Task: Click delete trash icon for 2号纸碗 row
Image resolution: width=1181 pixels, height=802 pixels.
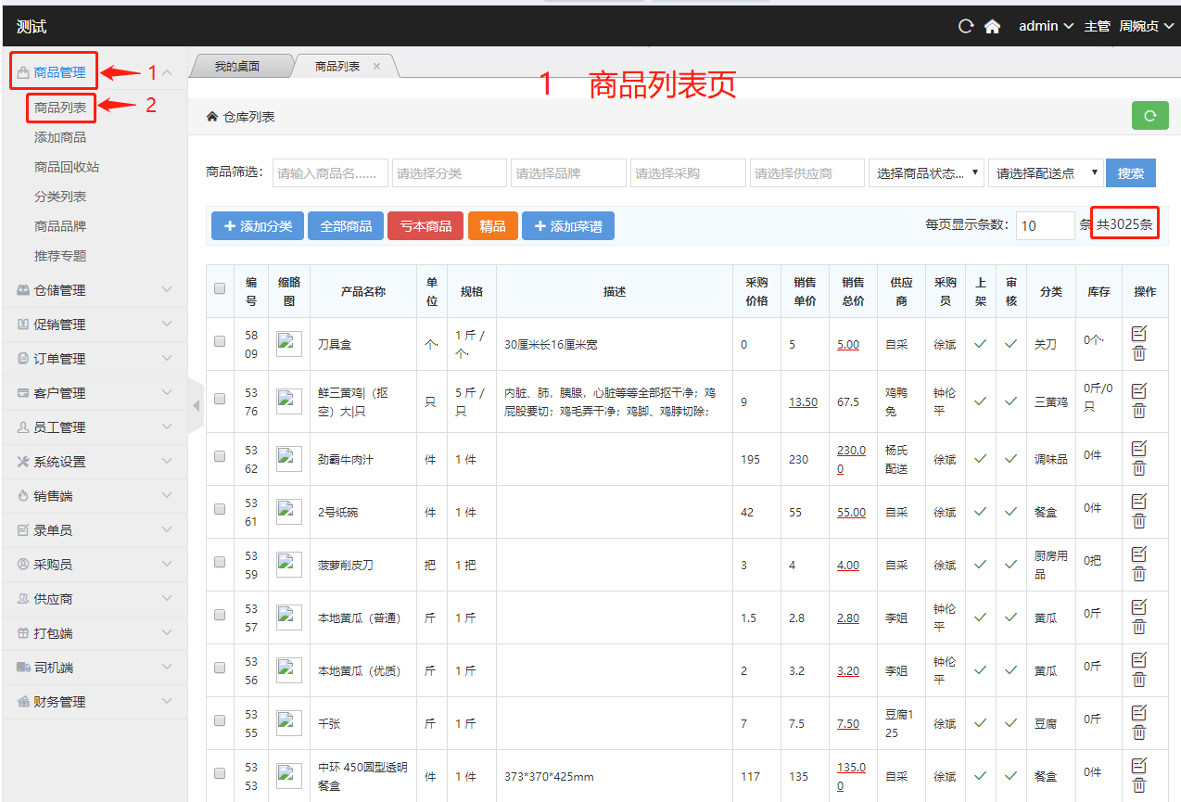Action: click(1139, 521)
